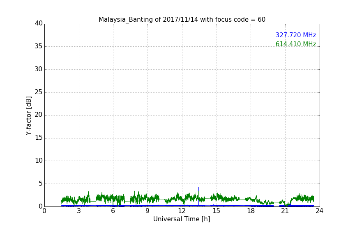This screenshot has height=236, width=355.
Task: Click y-axis tick label 40
Action: click(x=39, y=23)
